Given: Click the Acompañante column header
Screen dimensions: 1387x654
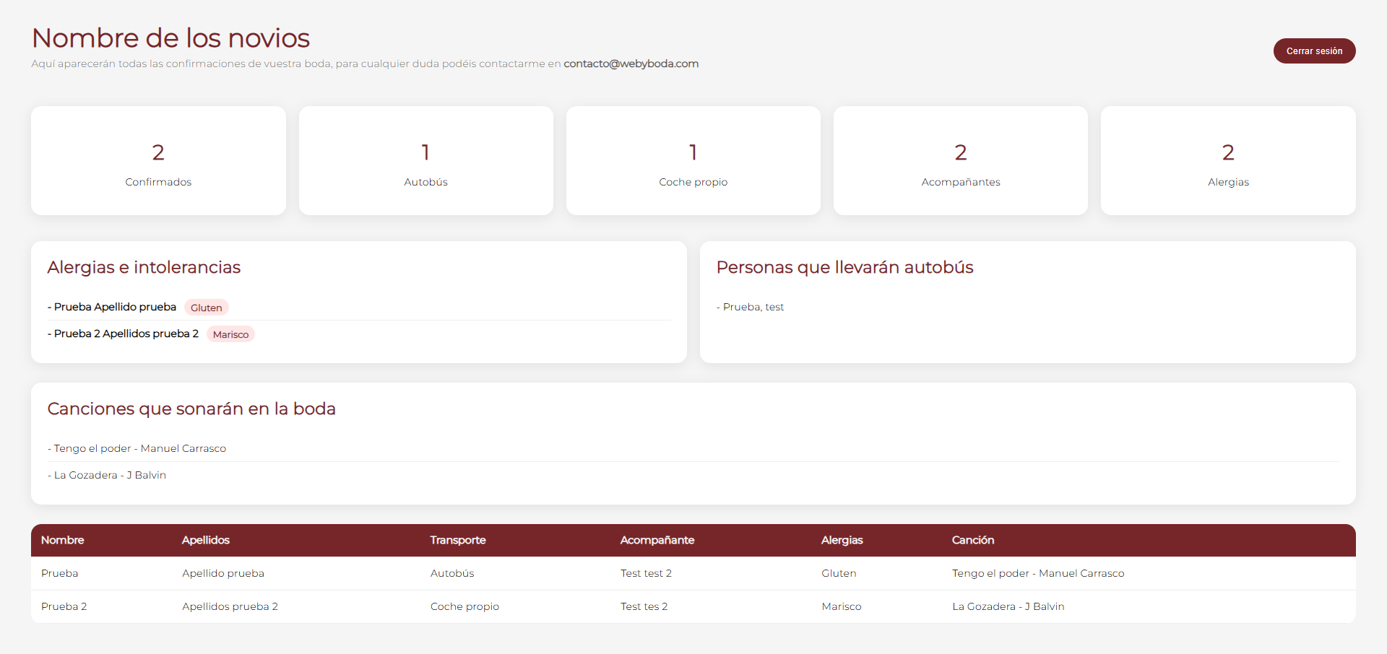Looking at the screenshot, I should click(x=657, y=540).
